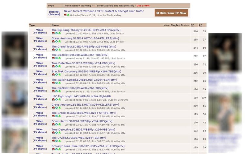Open The.Blacklist.S06E08.WEB torrent page

tap(80, 55)
